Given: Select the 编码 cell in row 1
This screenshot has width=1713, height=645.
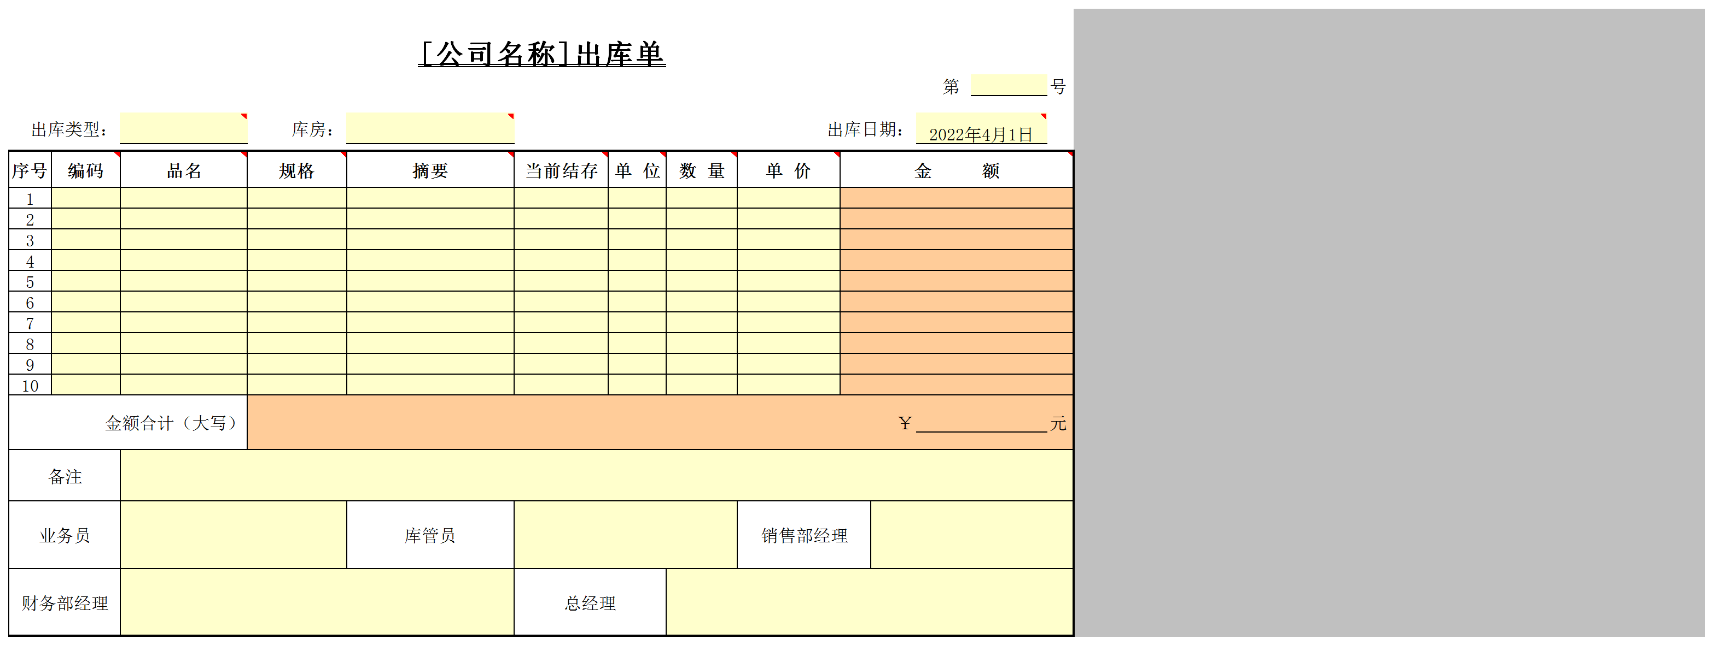Looking at the screenshot, I should [x=85, y=199].
